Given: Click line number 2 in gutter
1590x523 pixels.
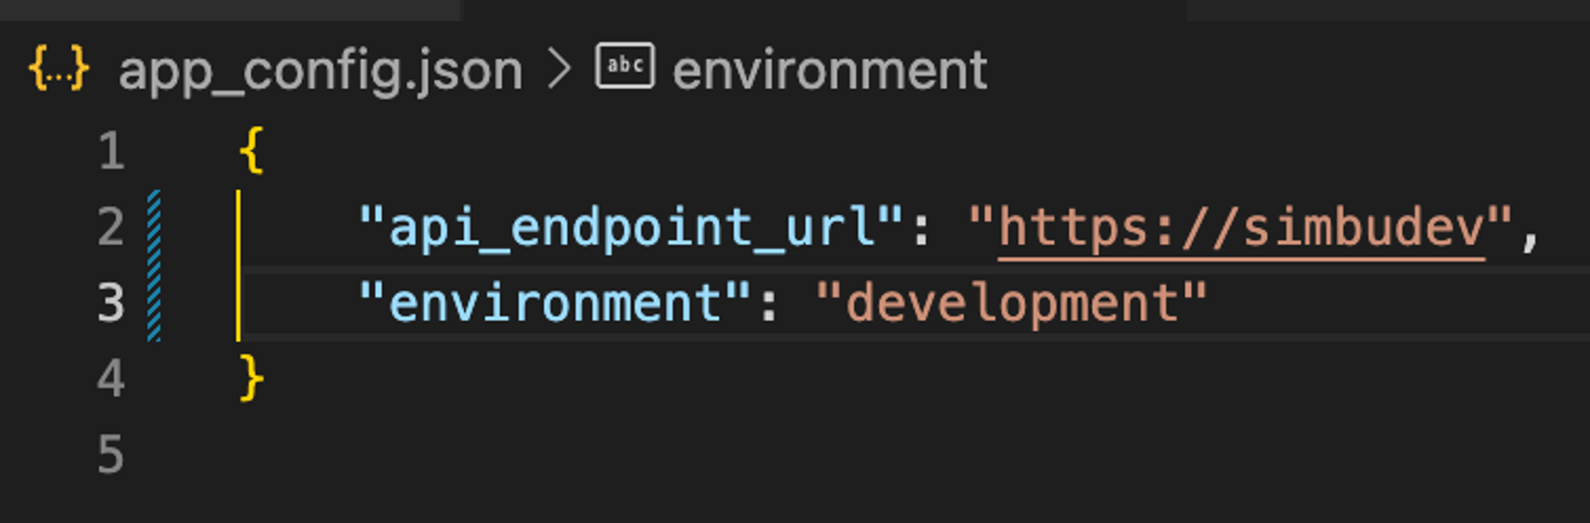Looking at the screenshot, I should 111,227.
